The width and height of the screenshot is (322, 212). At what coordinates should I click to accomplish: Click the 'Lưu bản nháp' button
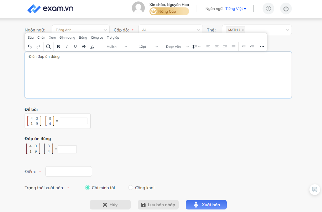(158, 204)
